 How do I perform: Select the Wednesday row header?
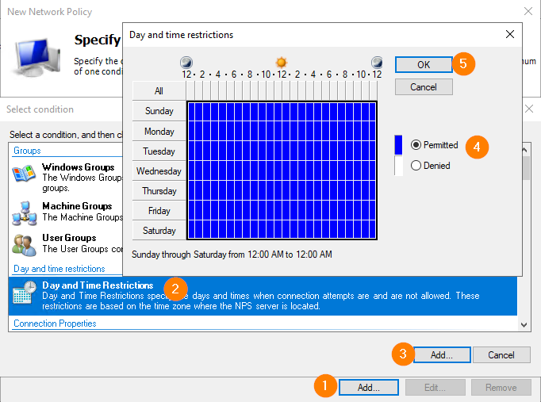click(159, 170)
